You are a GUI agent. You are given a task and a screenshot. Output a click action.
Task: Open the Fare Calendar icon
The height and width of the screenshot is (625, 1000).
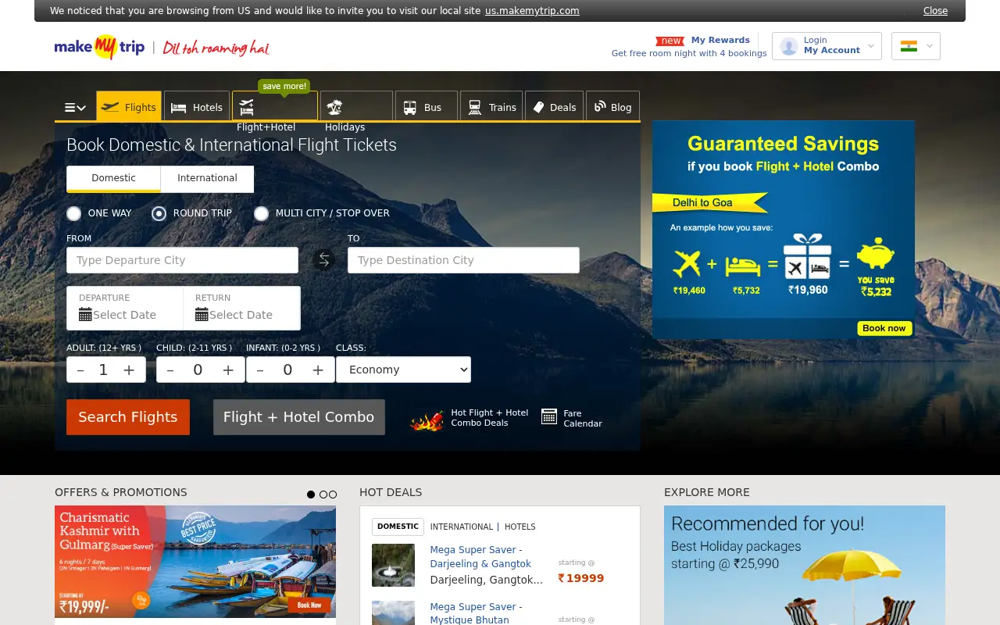coord(549,416)
